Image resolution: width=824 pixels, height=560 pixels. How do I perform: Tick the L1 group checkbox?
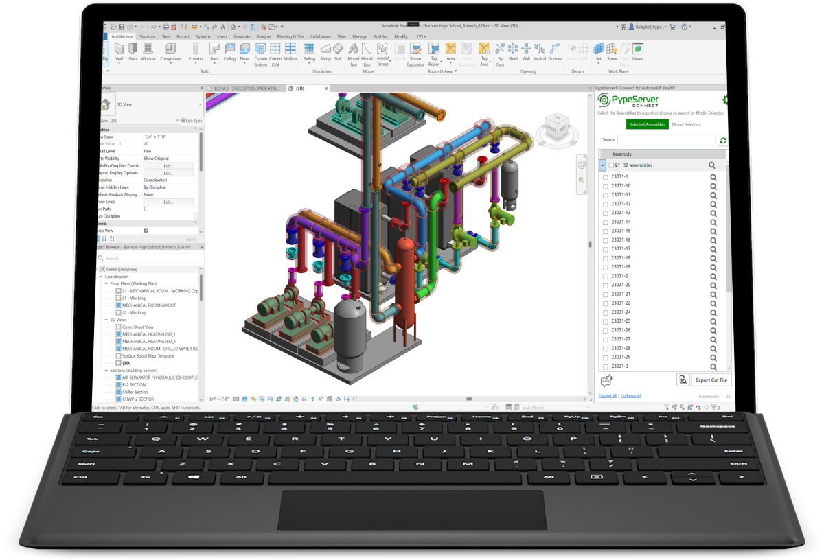[x=611, y=165]
